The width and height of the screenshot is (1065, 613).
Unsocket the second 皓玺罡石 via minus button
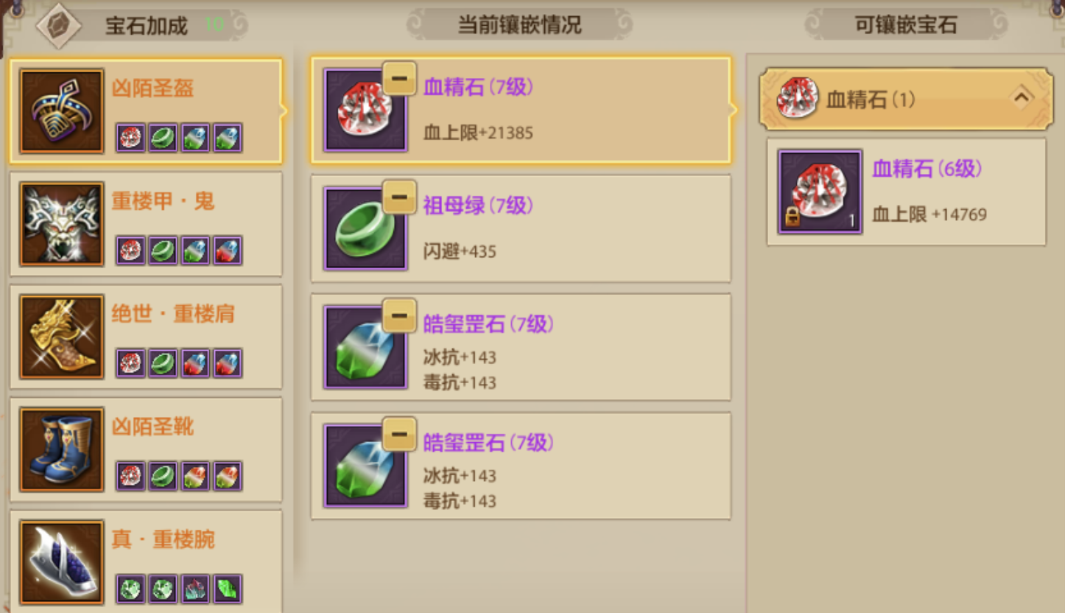(x=399, y=434)
